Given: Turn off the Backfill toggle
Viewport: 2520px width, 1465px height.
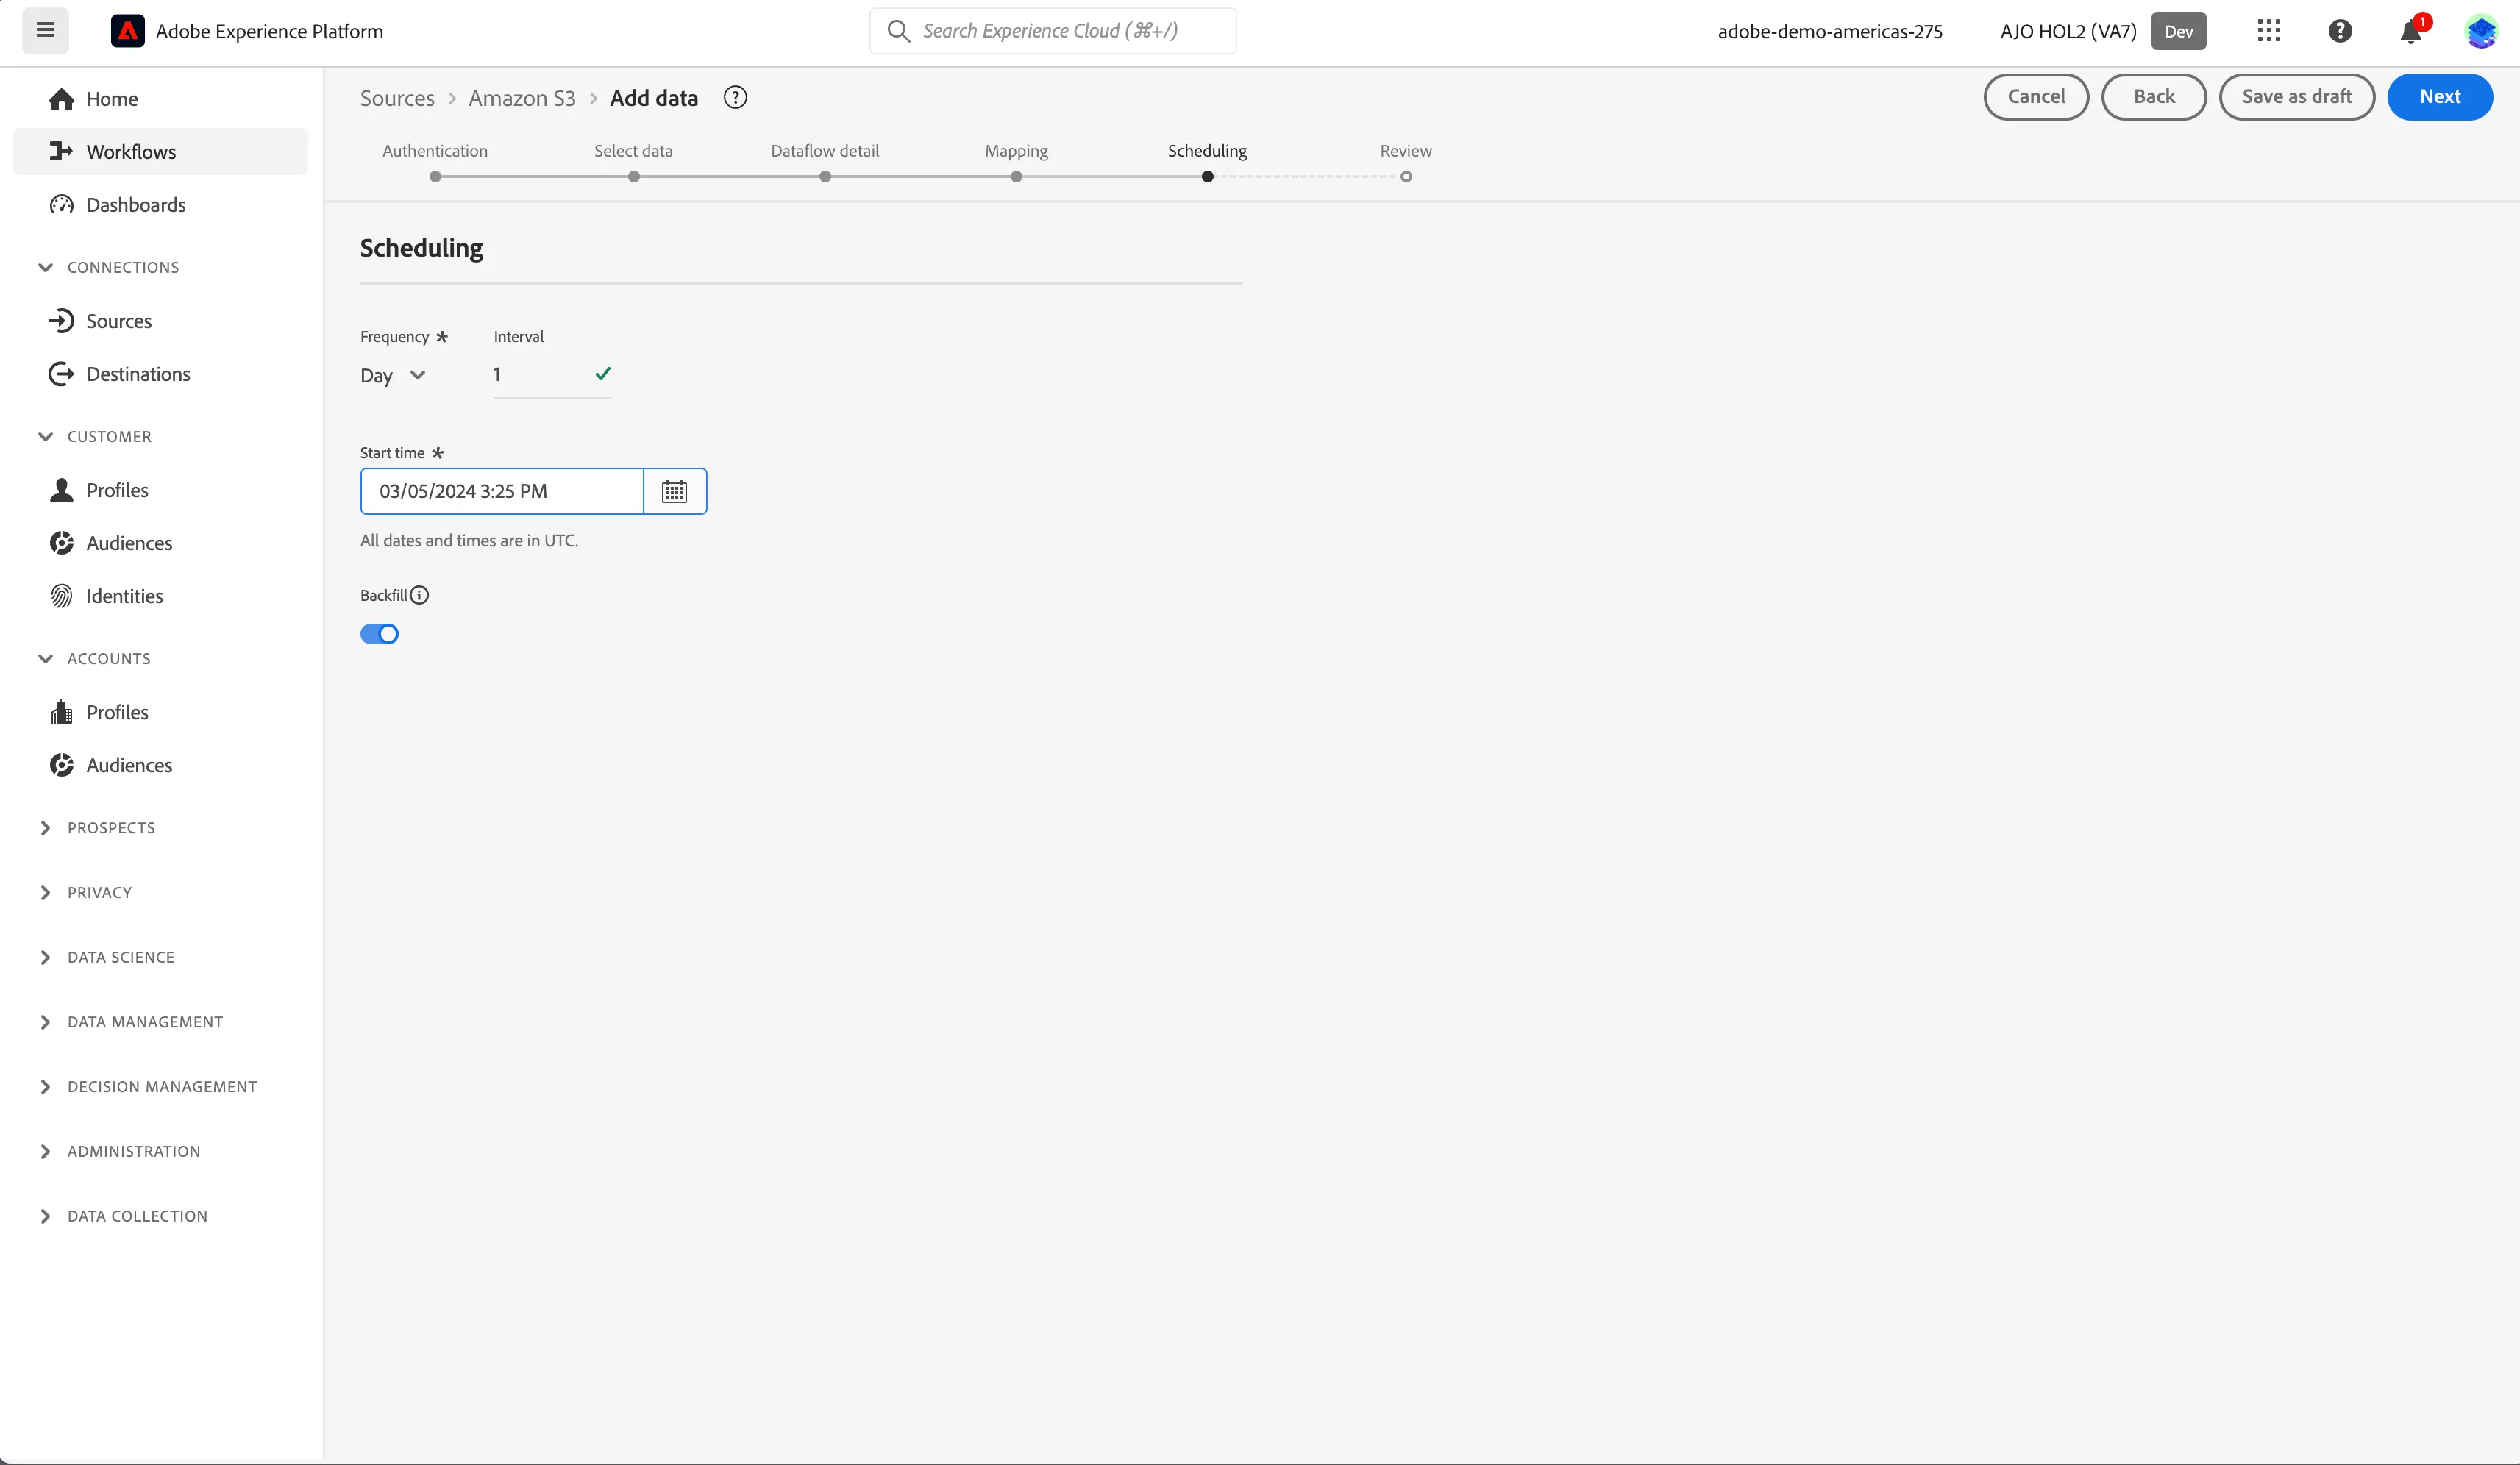Looking at the screenshot, I should 379,634.
